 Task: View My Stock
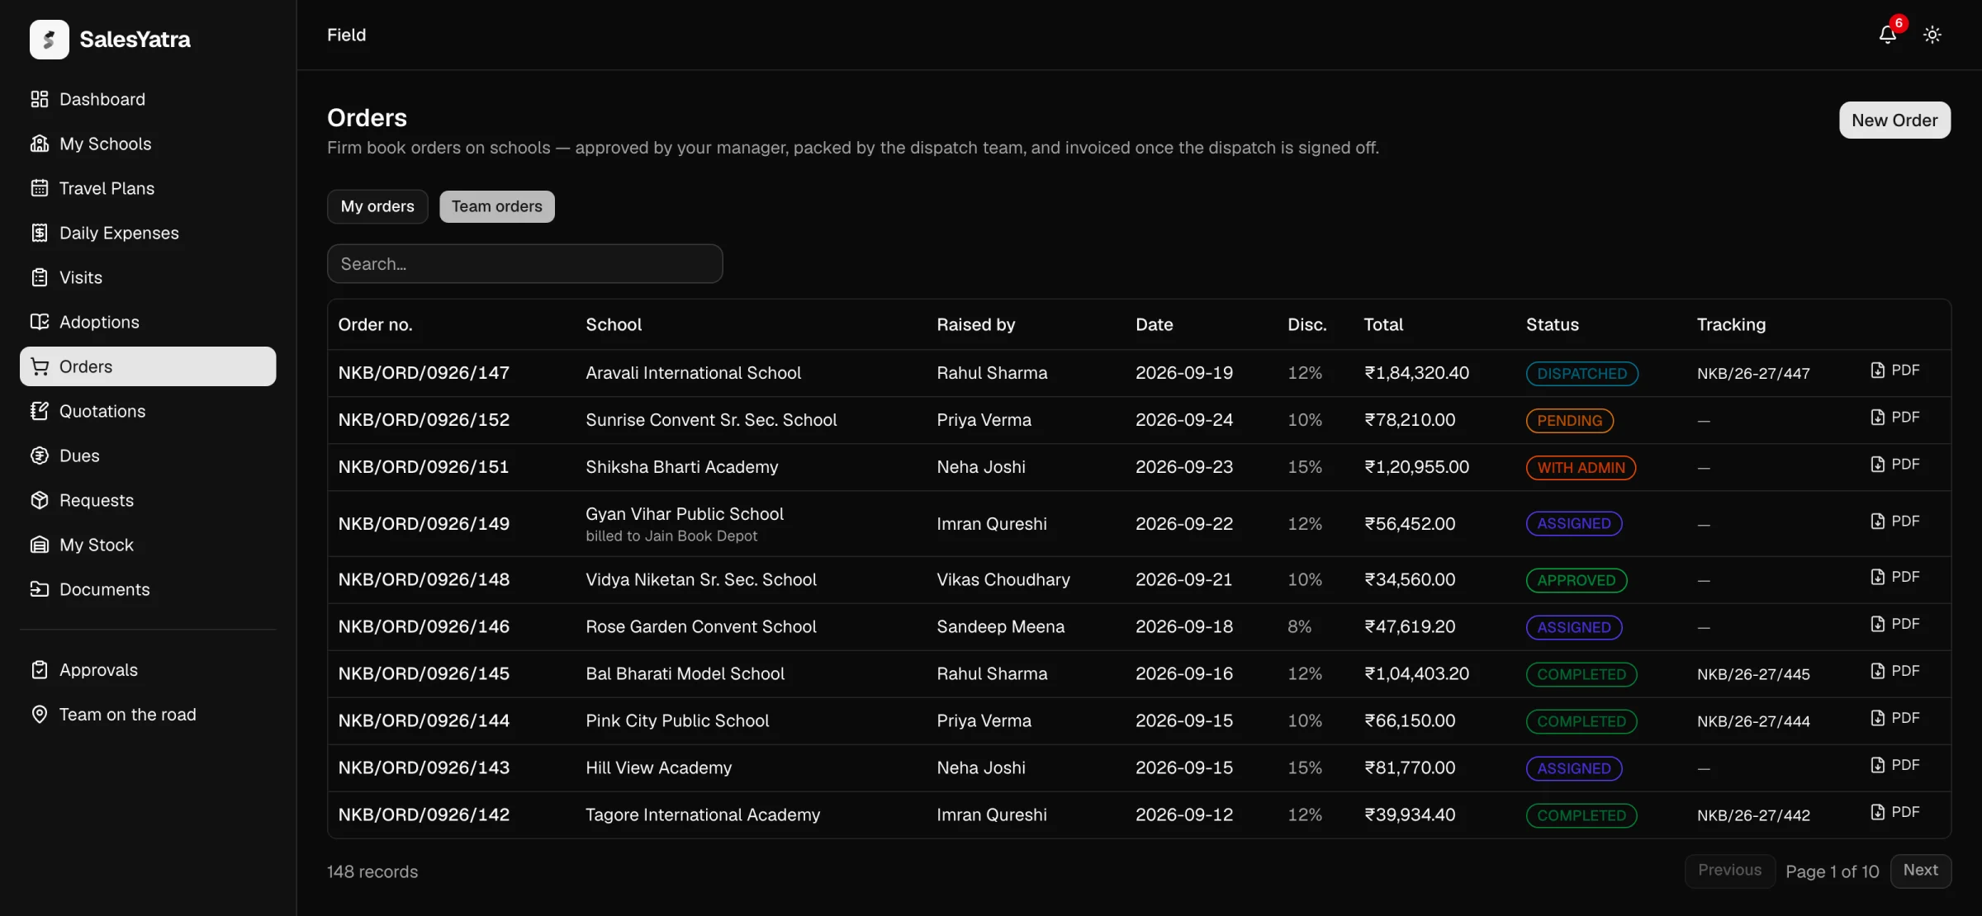click(148, 545)
